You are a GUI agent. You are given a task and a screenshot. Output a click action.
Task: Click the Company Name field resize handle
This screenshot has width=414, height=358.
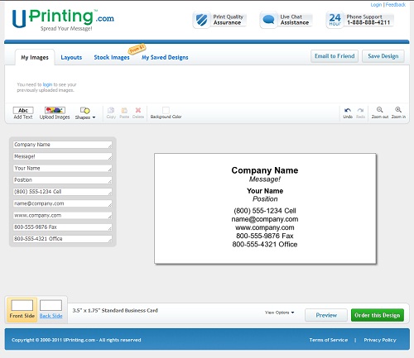(110, 146)
